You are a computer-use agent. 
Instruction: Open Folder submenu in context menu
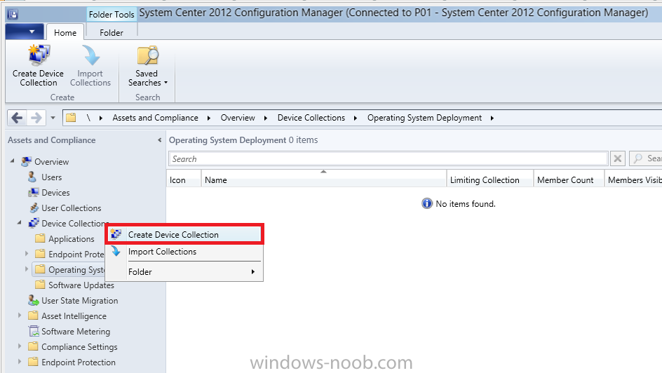pos(184,272)
